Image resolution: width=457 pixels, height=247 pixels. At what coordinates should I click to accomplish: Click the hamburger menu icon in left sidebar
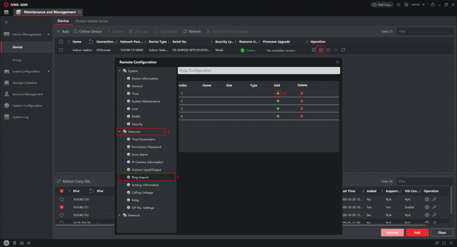tap(6, 22)
